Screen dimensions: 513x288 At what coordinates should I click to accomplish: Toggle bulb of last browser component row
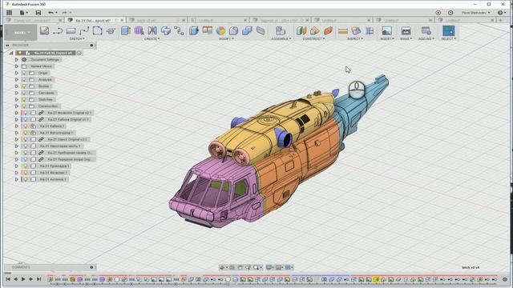(x=26, y=179)
